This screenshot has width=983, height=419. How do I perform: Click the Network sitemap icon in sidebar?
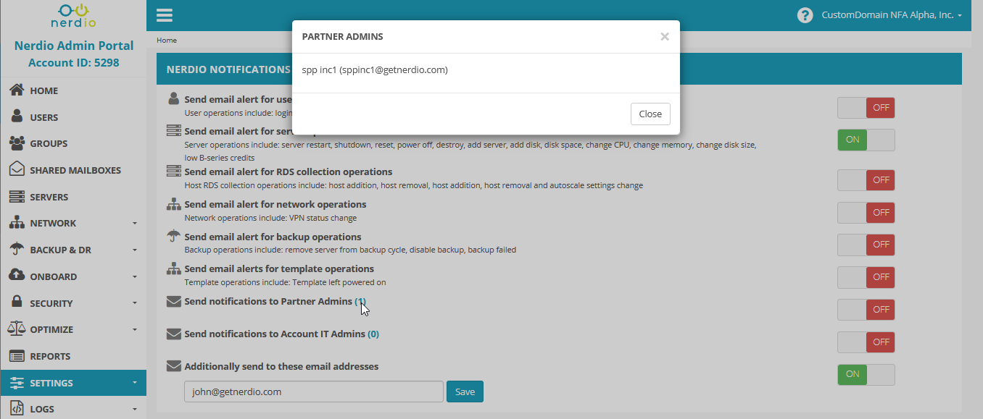tap(16, 223)
